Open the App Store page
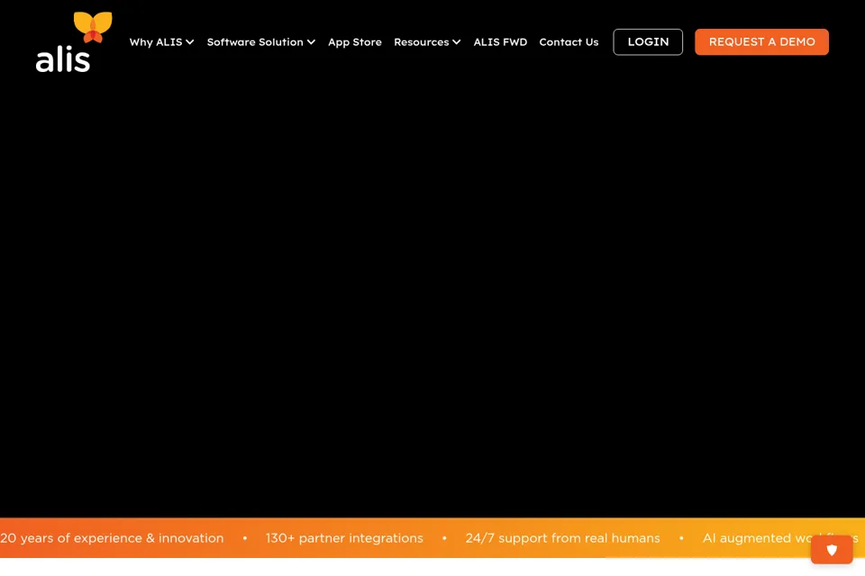The height and width of the screenshot is (576, 865). (x=355, y=42)
